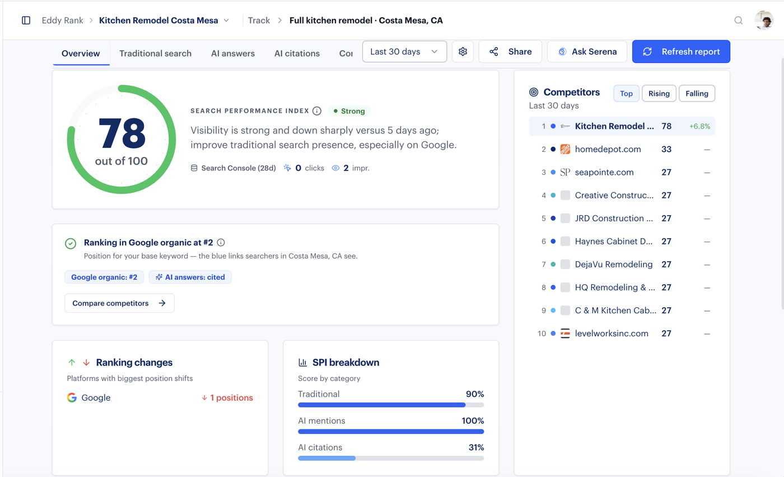
Task: Click the Search Console database icon
Action: pyautogui.click(x=194, y=168)
